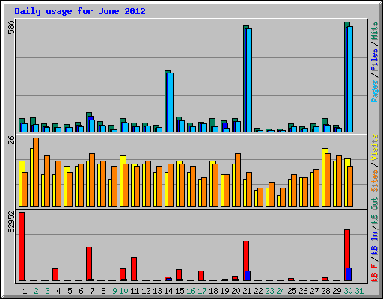The image size is (383, 299).
Task: Click the orange sites bar for day 24
Action: click(x=283, y=197)
